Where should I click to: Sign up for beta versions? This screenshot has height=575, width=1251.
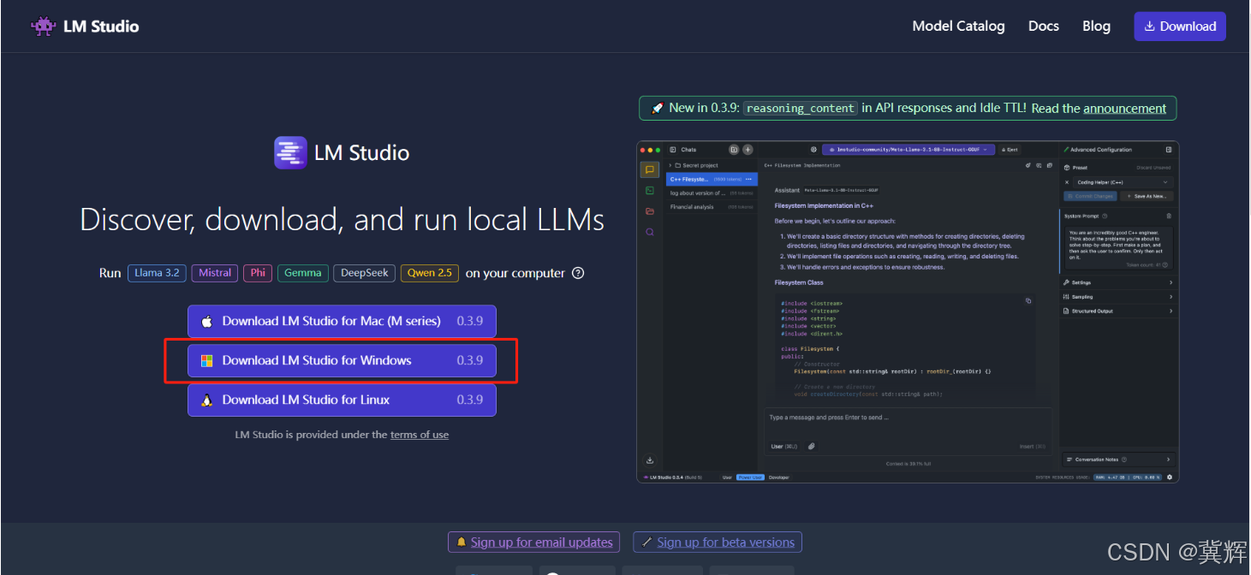[718, 542]
